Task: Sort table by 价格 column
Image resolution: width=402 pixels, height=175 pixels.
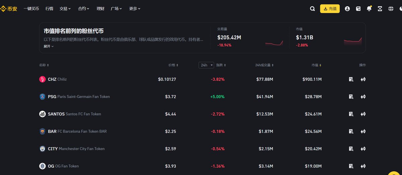Action: pos(173,65)
